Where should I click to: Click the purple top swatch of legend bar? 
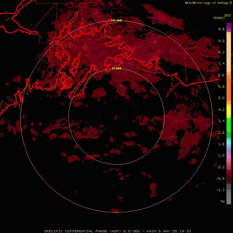click(x=229, y=26)
